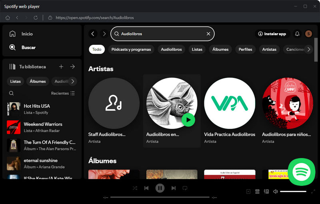320x204 pixels.
Task: Click Instalar app button
Action: tap(272, 34)
